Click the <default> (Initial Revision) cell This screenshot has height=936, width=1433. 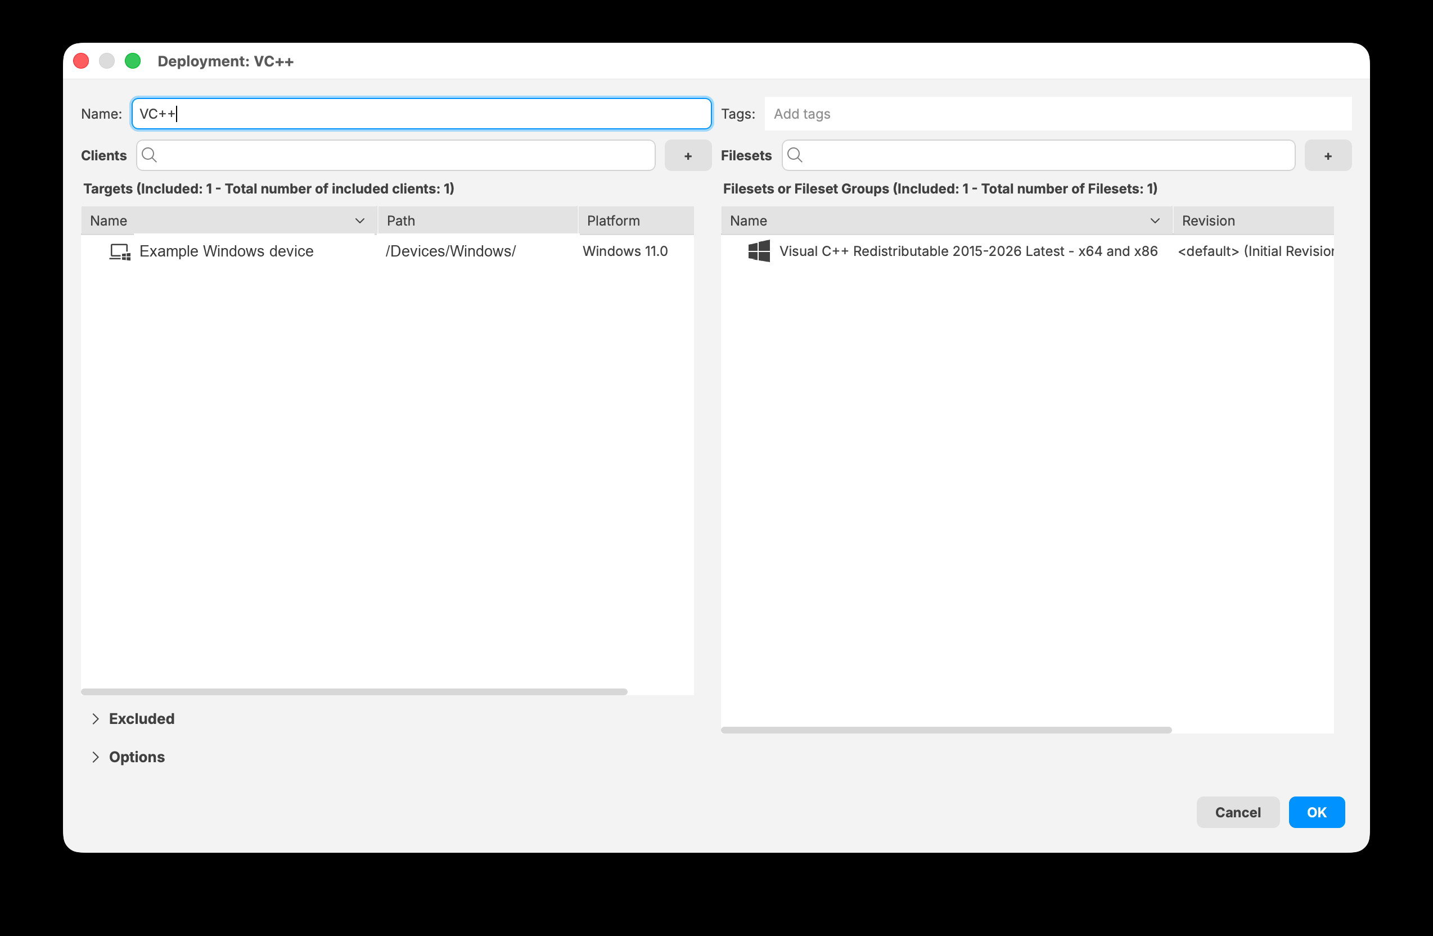pos(1255,251)
